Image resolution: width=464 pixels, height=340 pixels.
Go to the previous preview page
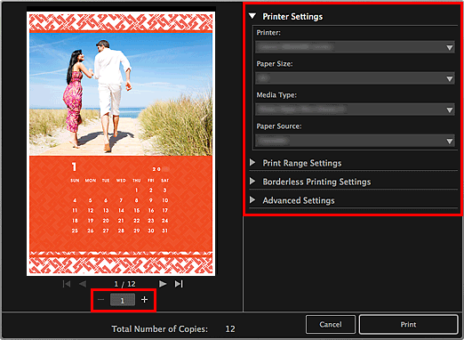click(83, 284)
